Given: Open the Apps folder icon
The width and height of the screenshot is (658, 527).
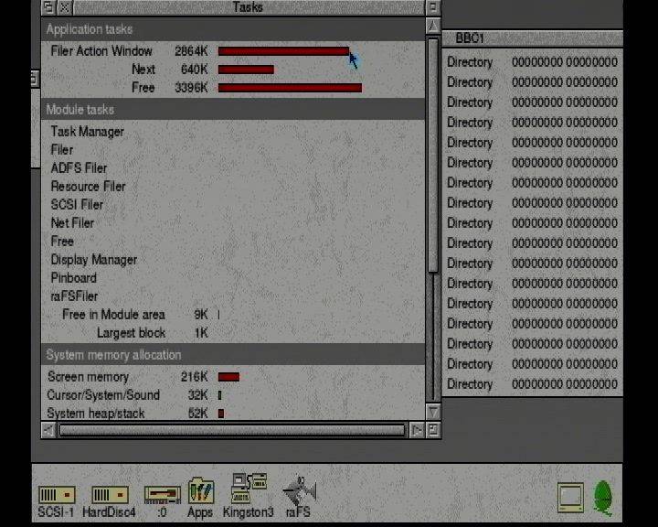Looking at the screenshot, I should coord(201,490).
